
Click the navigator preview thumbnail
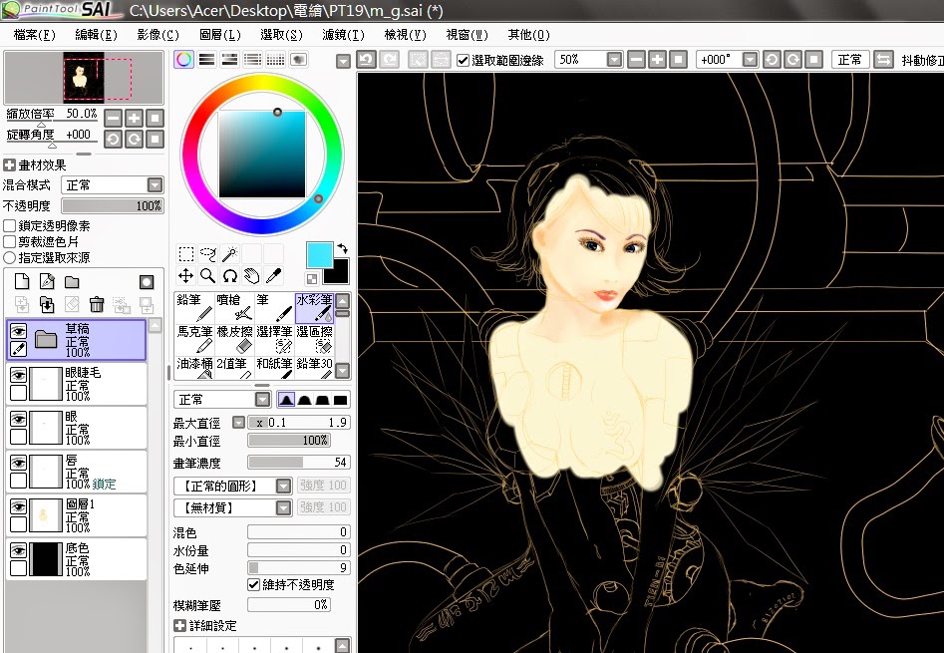click(x=84, y=78)
